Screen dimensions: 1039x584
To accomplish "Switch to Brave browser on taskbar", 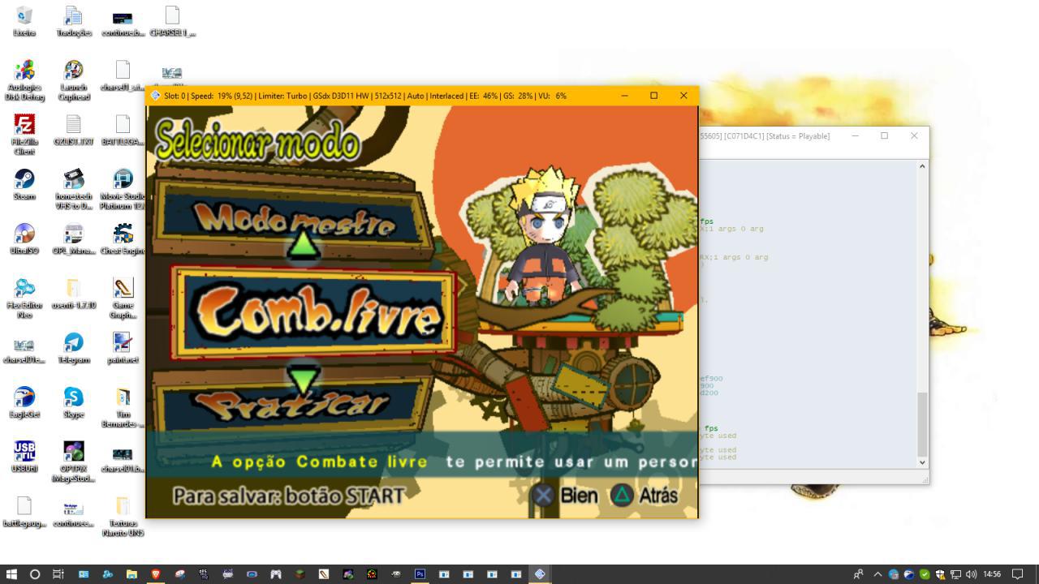I will (155, 574).
